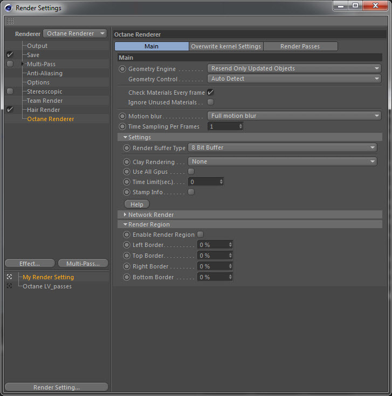Open the Geometry Engine dropdown
This screenshot has height=396, width=392.
click(294, 68)
